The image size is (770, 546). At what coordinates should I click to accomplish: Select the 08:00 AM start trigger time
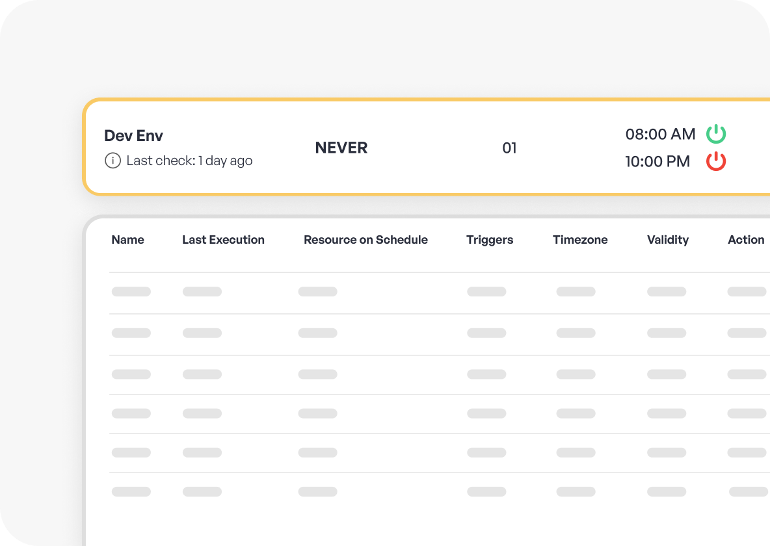pos(661,134)
